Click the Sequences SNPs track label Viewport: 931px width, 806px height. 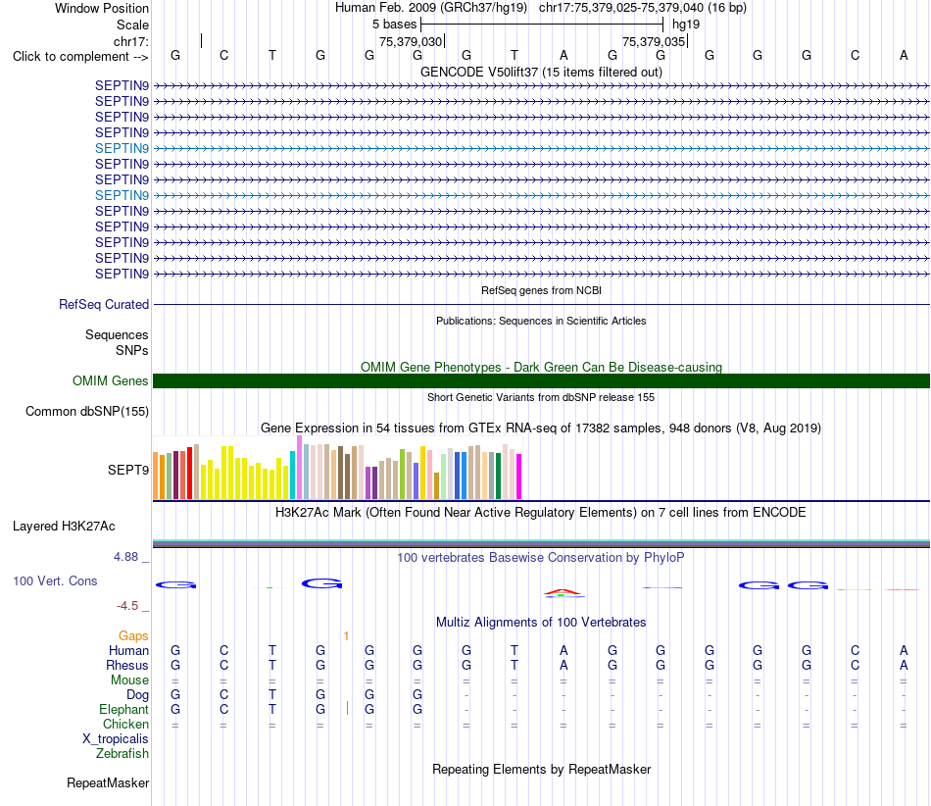pyautogui.click(x=117, y=343)
